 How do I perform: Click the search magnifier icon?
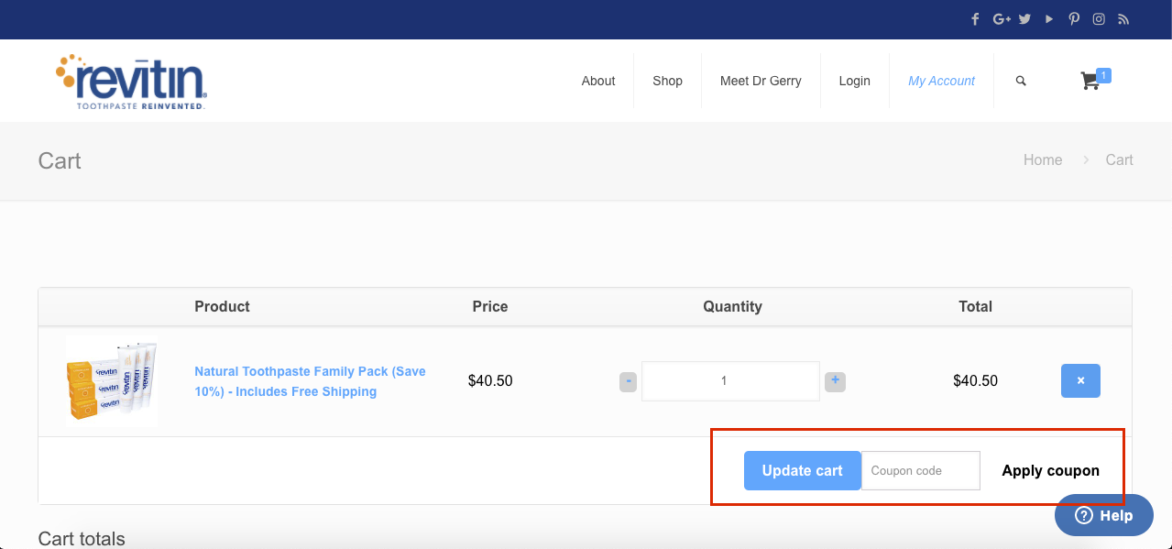[x=1021, y=81]
